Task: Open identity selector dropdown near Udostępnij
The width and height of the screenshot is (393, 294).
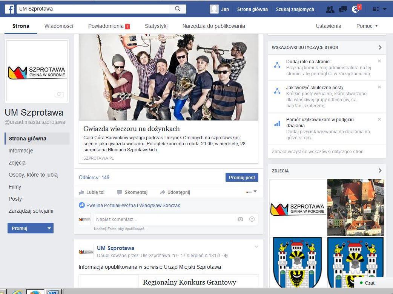Action: [252, 192]
